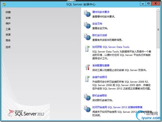The width and height of the screenshot is (162, 122).
Task: Open the 资源 page
Action: (8, 35)
